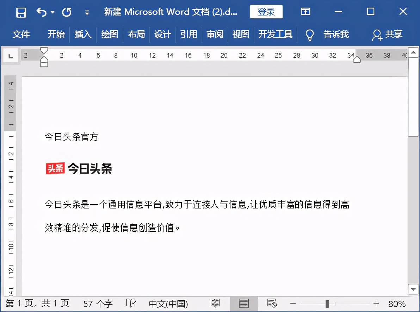Viewport: 420px width, 312px height.
Task: Click the 共享 share button
Action: 387,35
